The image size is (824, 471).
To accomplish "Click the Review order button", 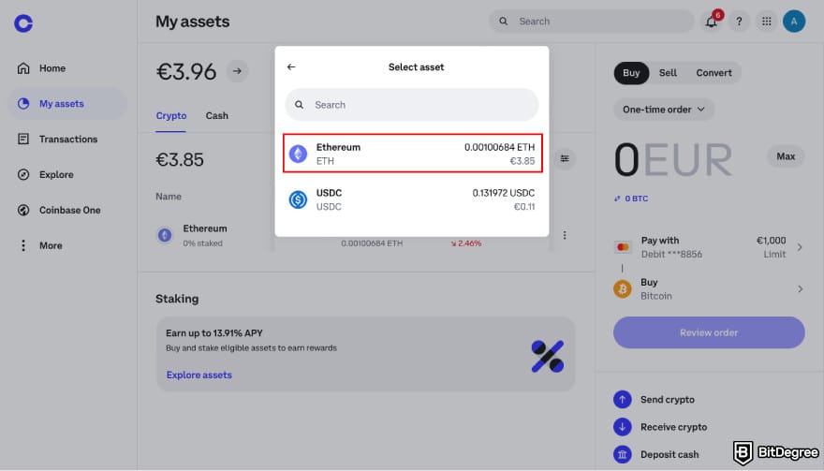I will point(709,332).
